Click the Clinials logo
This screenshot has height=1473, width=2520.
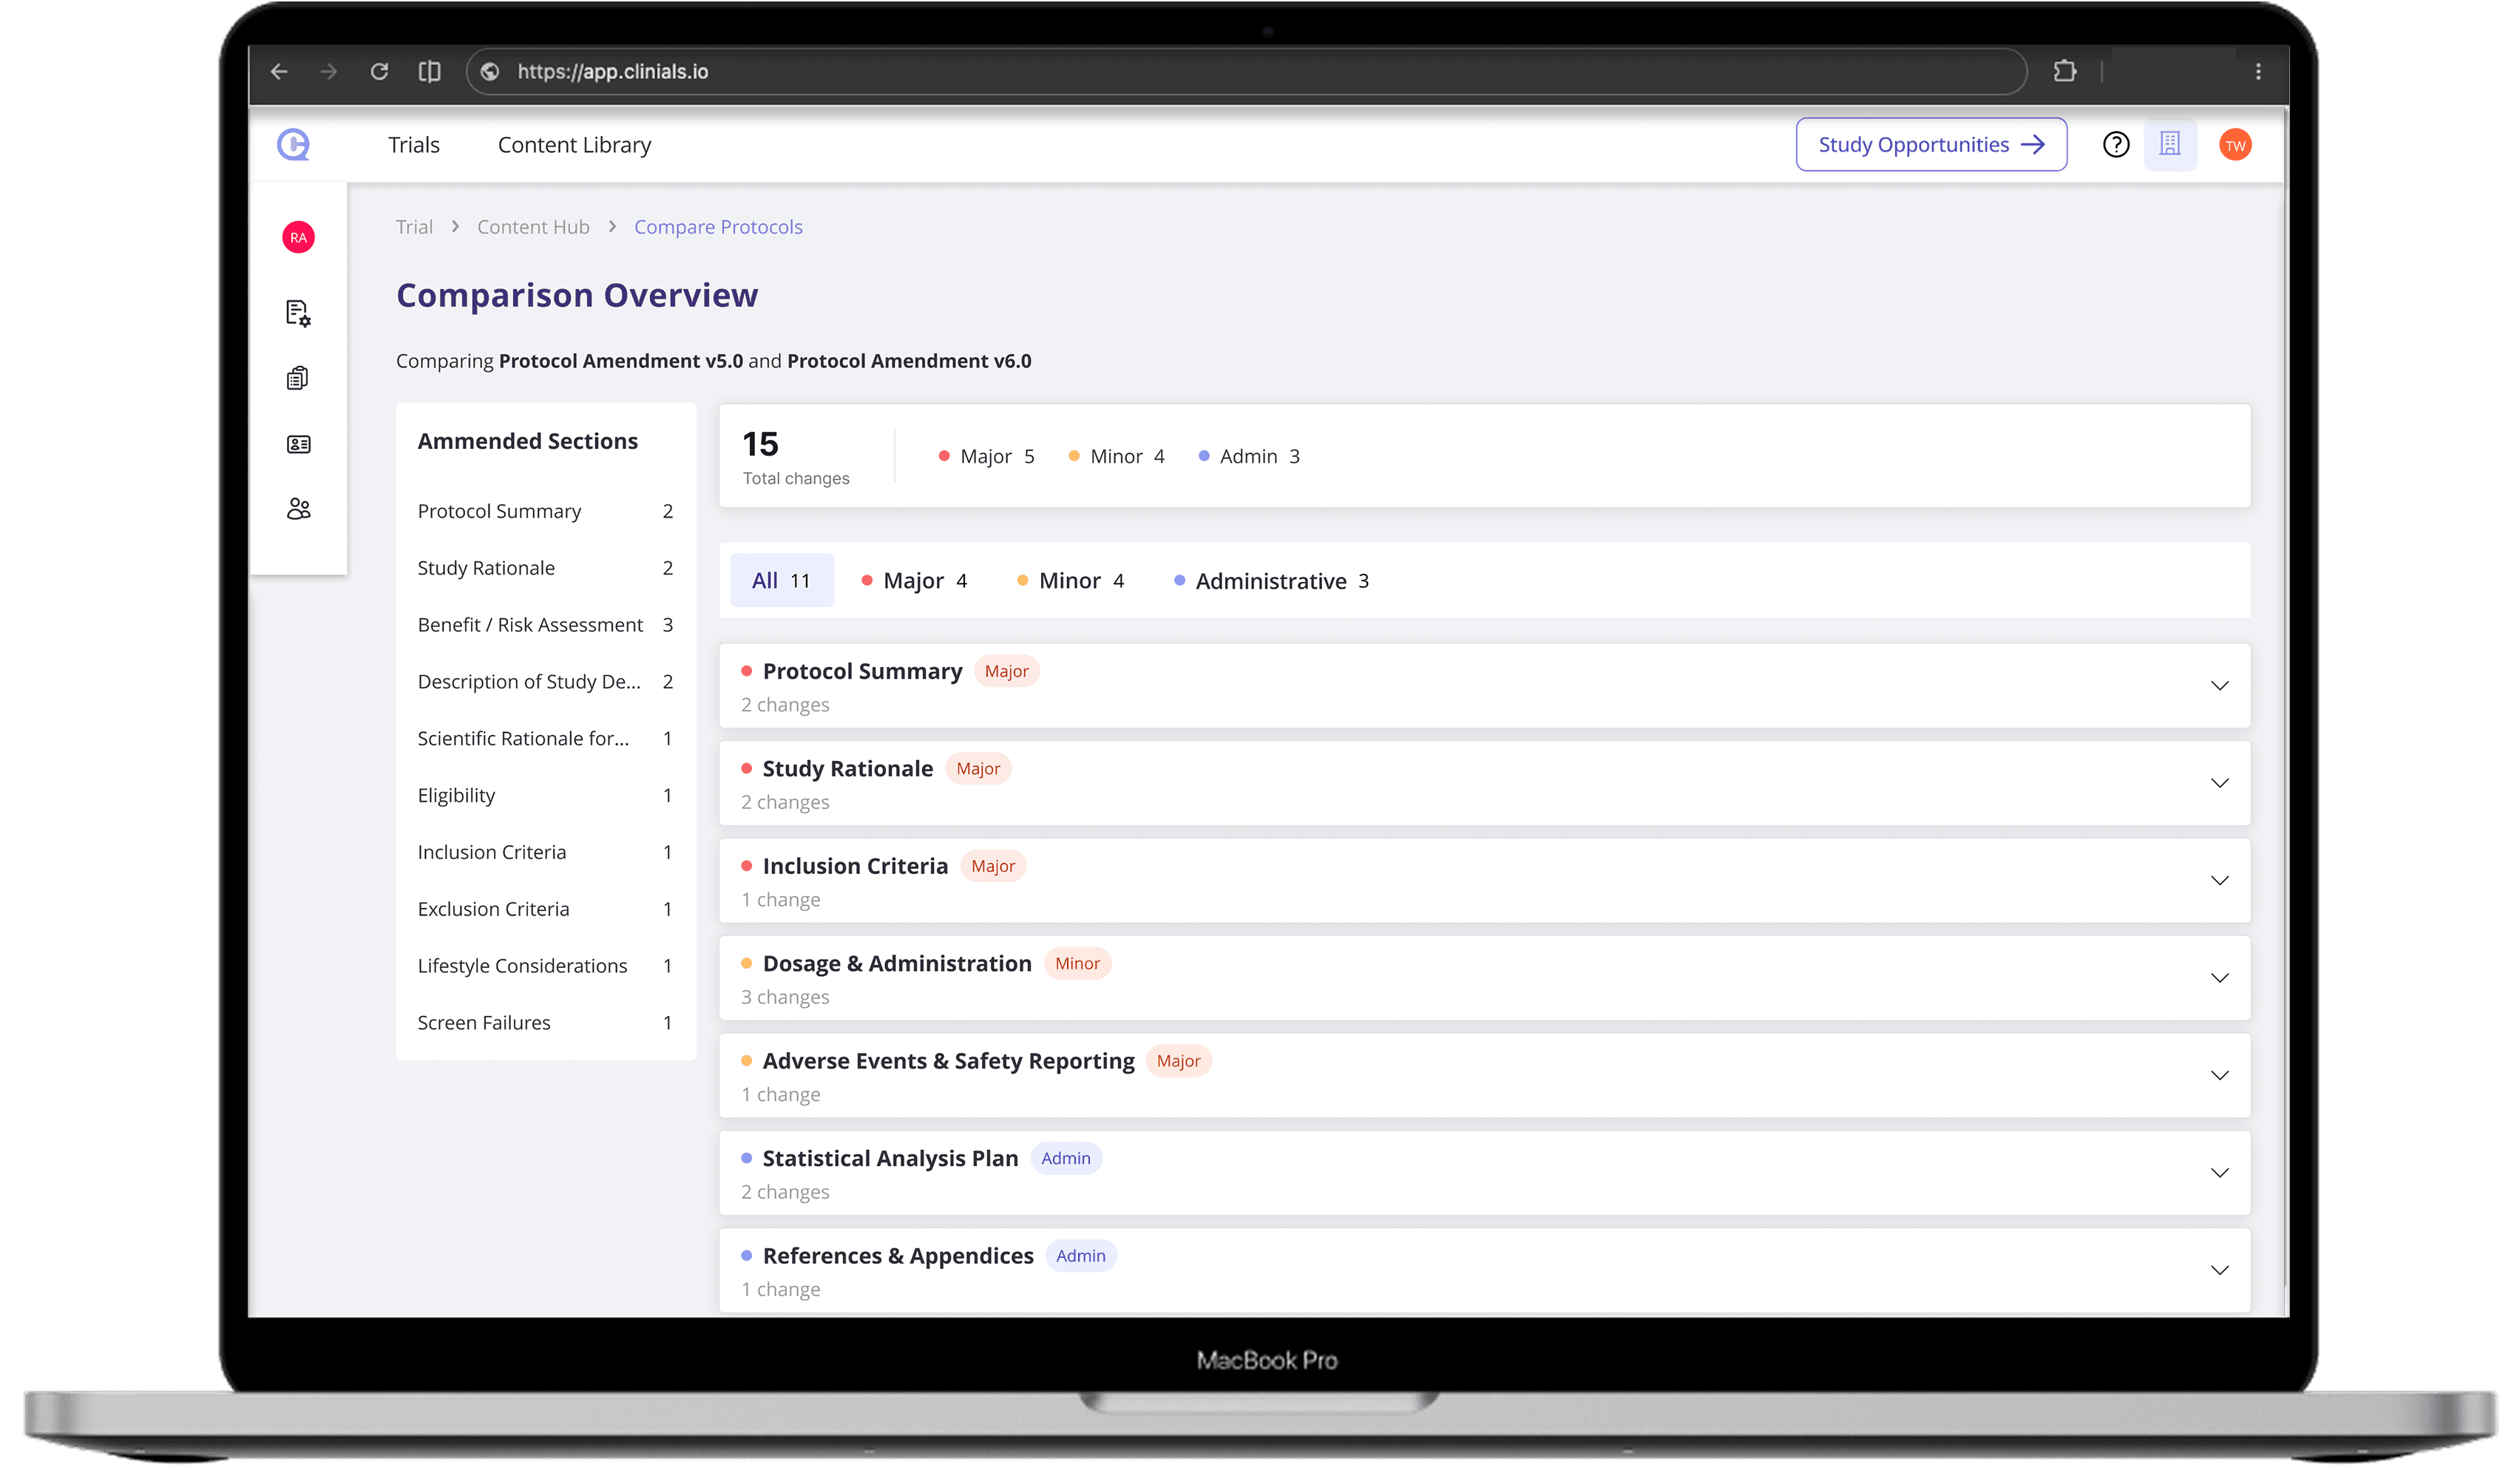coord(294,145)
